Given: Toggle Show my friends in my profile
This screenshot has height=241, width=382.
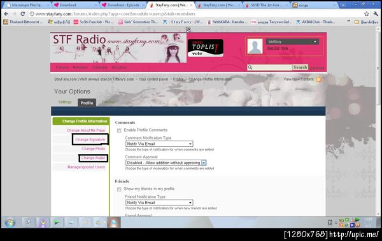Looking at the screenshot, I should [x=119, y=189].
